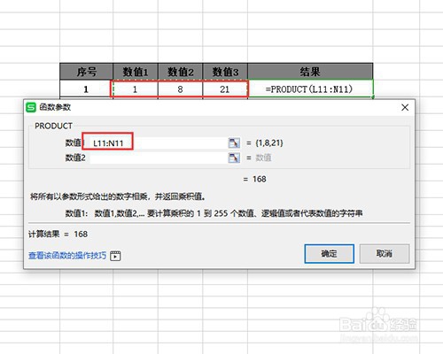Close the 函数参数 dialog
The image size is (443, 354).
(405, 107)
